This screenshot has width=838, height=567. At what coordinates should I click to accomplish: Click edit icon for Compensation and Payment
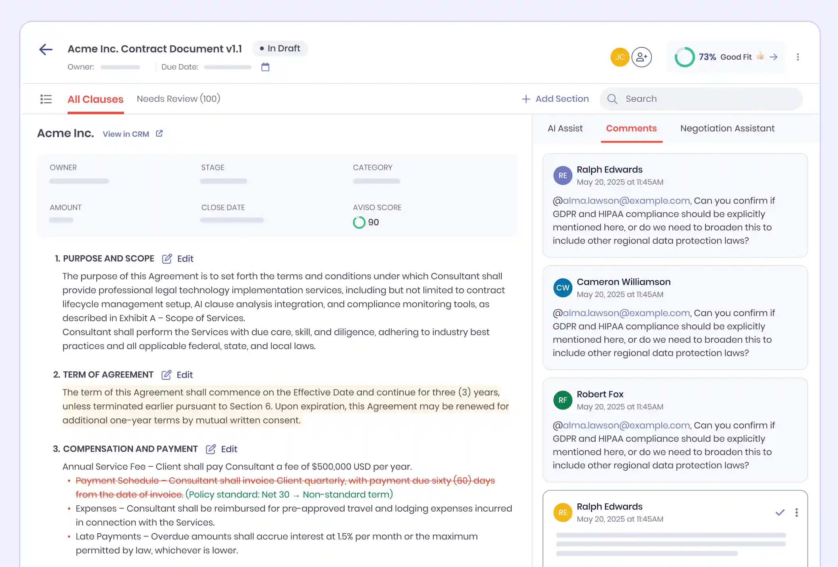[211, 449]
